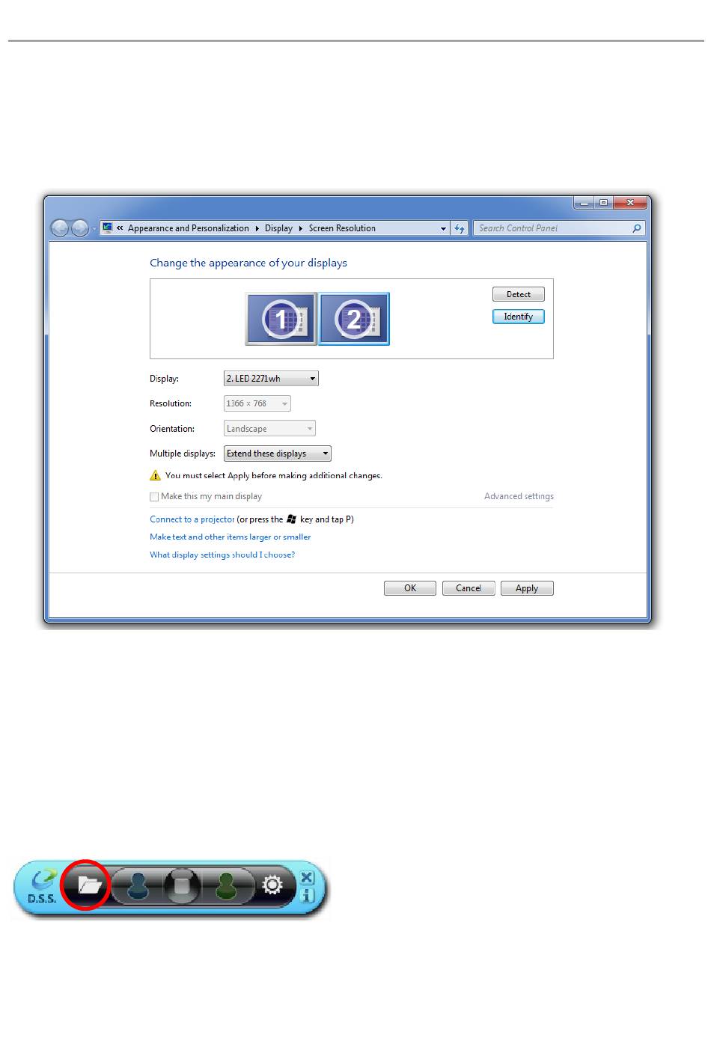Screen dimensions: 711x1038
Task: Click Appearance and Personalization breadcrumb
Action: 189,228
